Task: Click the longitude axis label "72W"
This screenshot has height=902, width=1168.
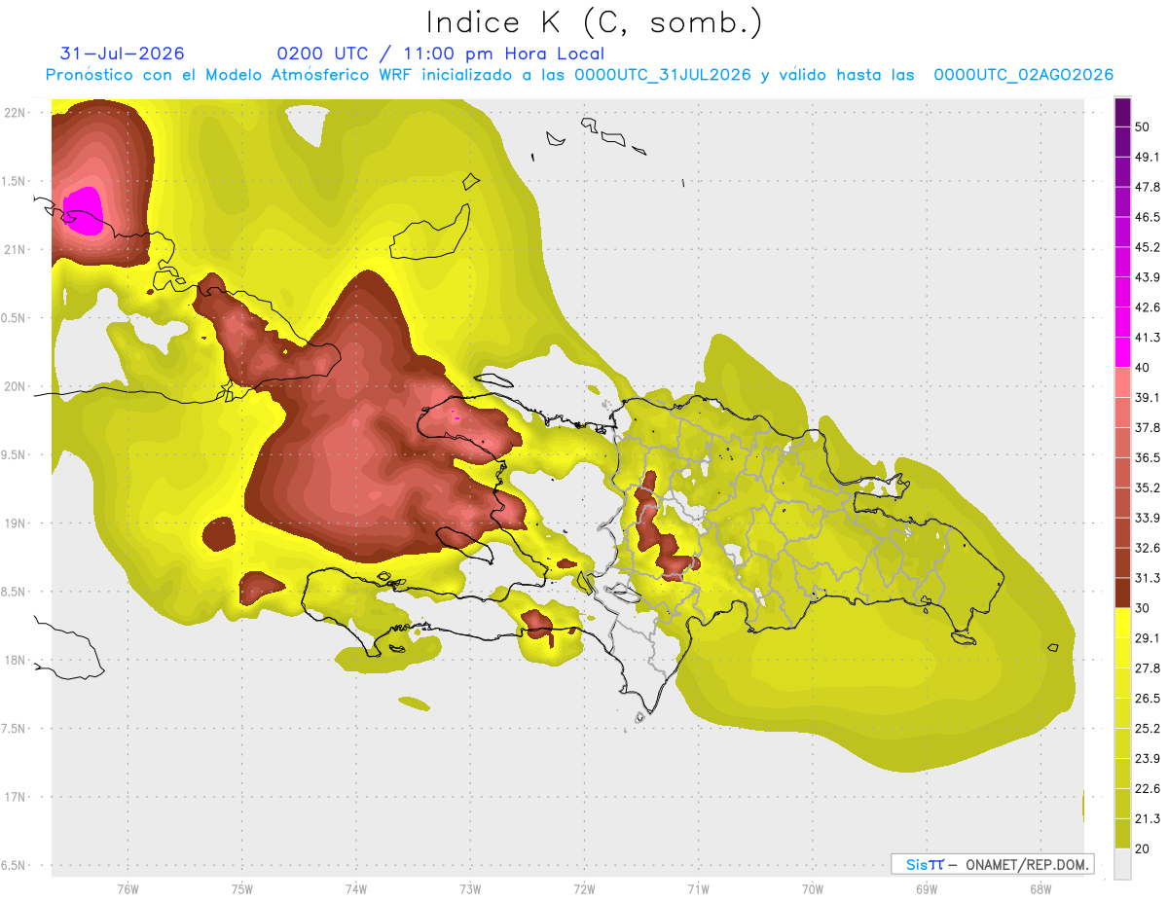Action: click(584, 888)
